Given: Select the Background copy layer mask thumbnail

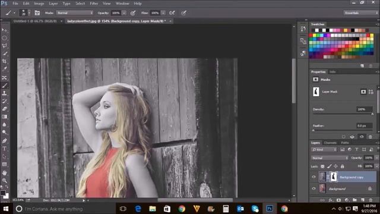Looking at the screenshot, I should tap(334, 177).
